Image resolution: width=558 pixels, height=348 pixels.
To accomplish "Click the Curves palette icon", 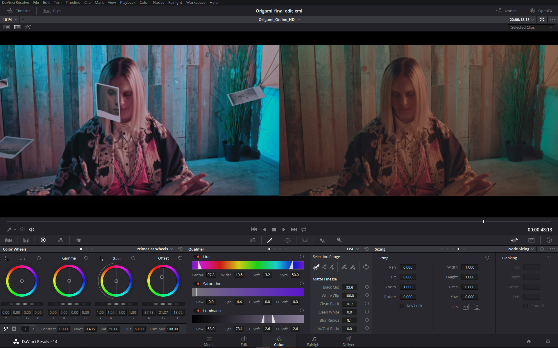I will point(253,240).
